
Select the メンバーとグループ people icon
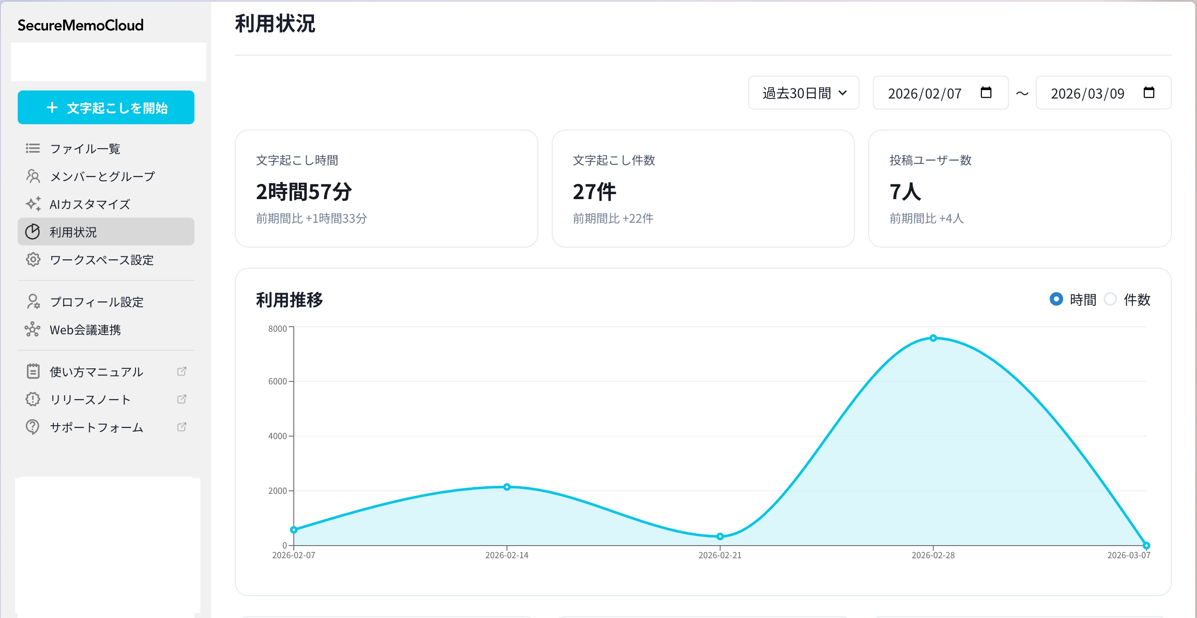[x=32, y=176]
